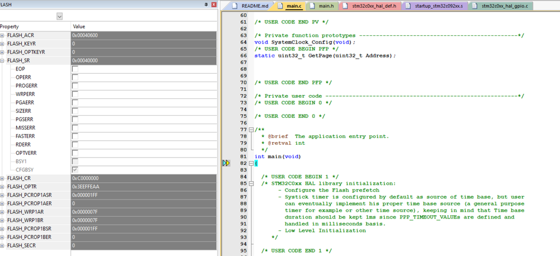Toggle the WRPERR bit checkbox
This screenshot has width=560, height=256.
pyautogui.click(x=75, y=94)
